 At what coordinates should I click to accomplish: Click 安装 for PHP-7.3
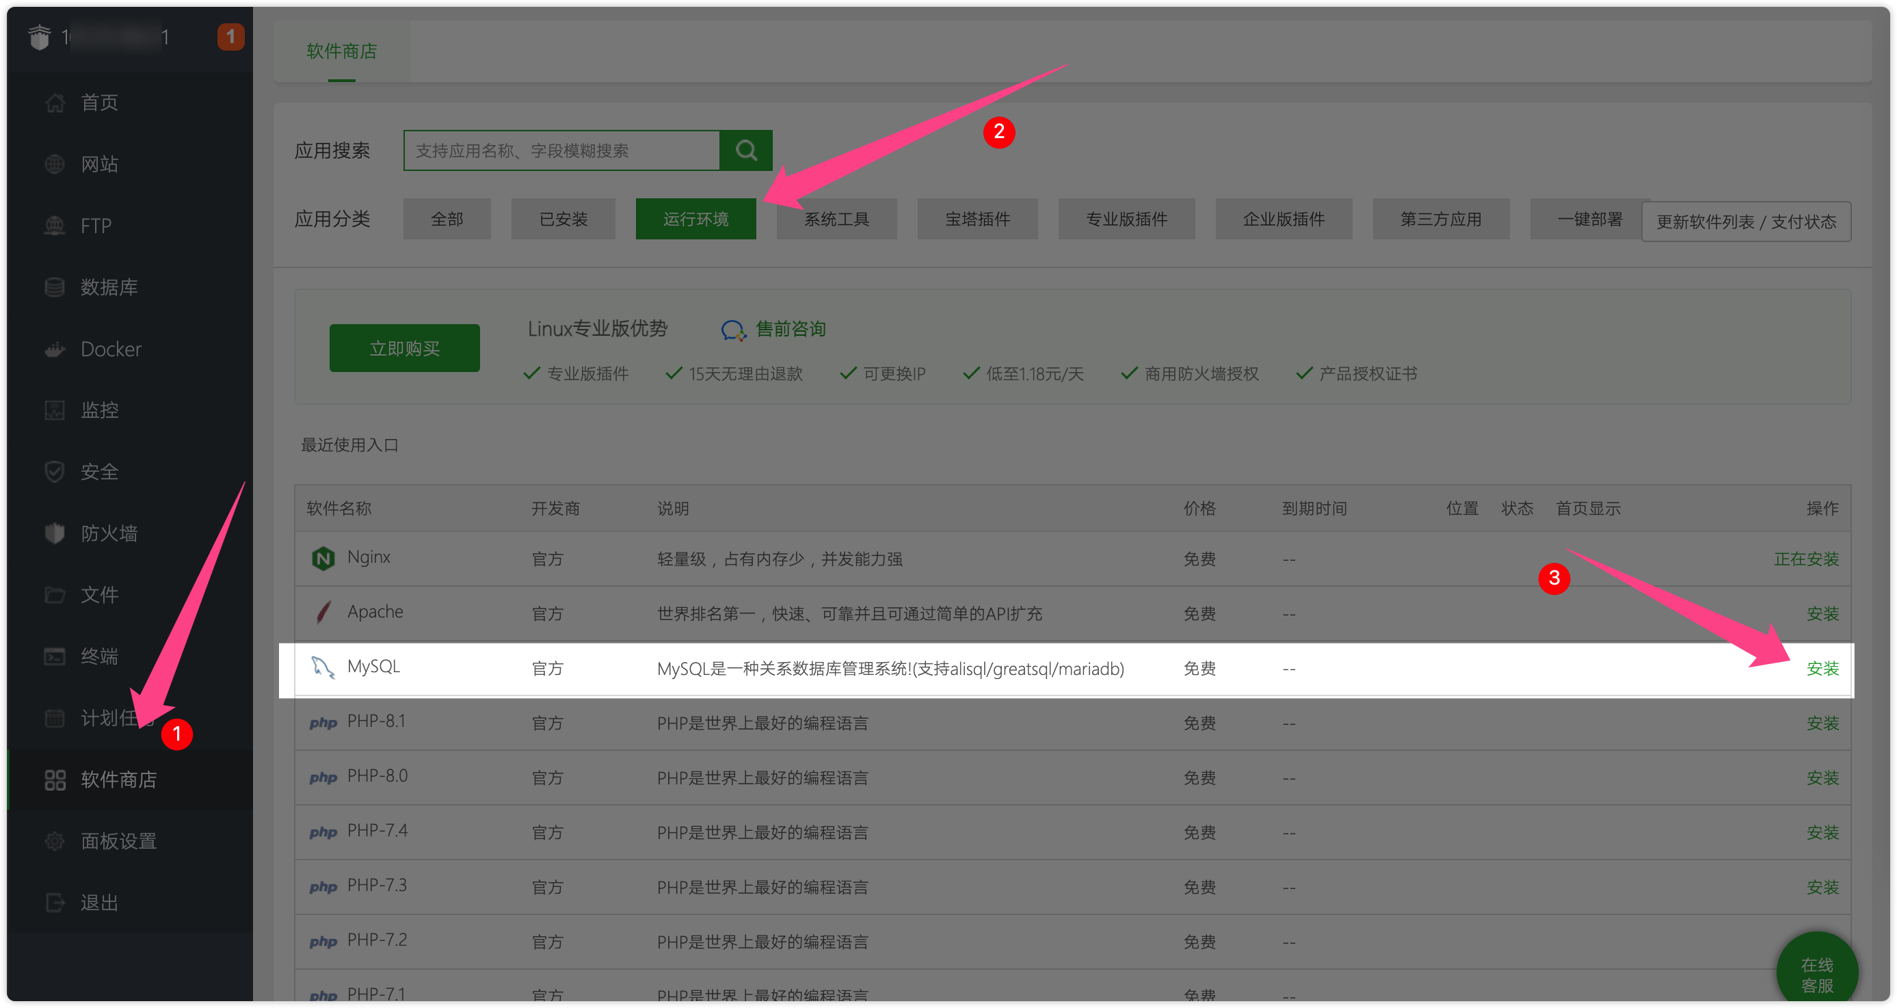coord(1822,887)
